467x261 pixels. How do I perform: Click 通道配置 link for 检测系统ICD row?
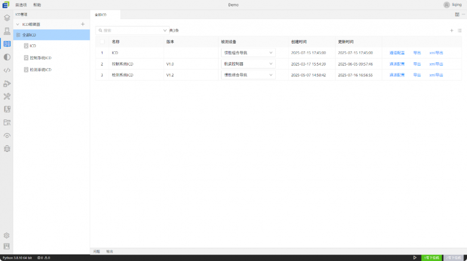[x=397, y=75]
